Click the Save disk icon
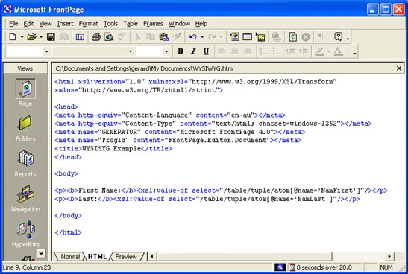 click(51, 37)
